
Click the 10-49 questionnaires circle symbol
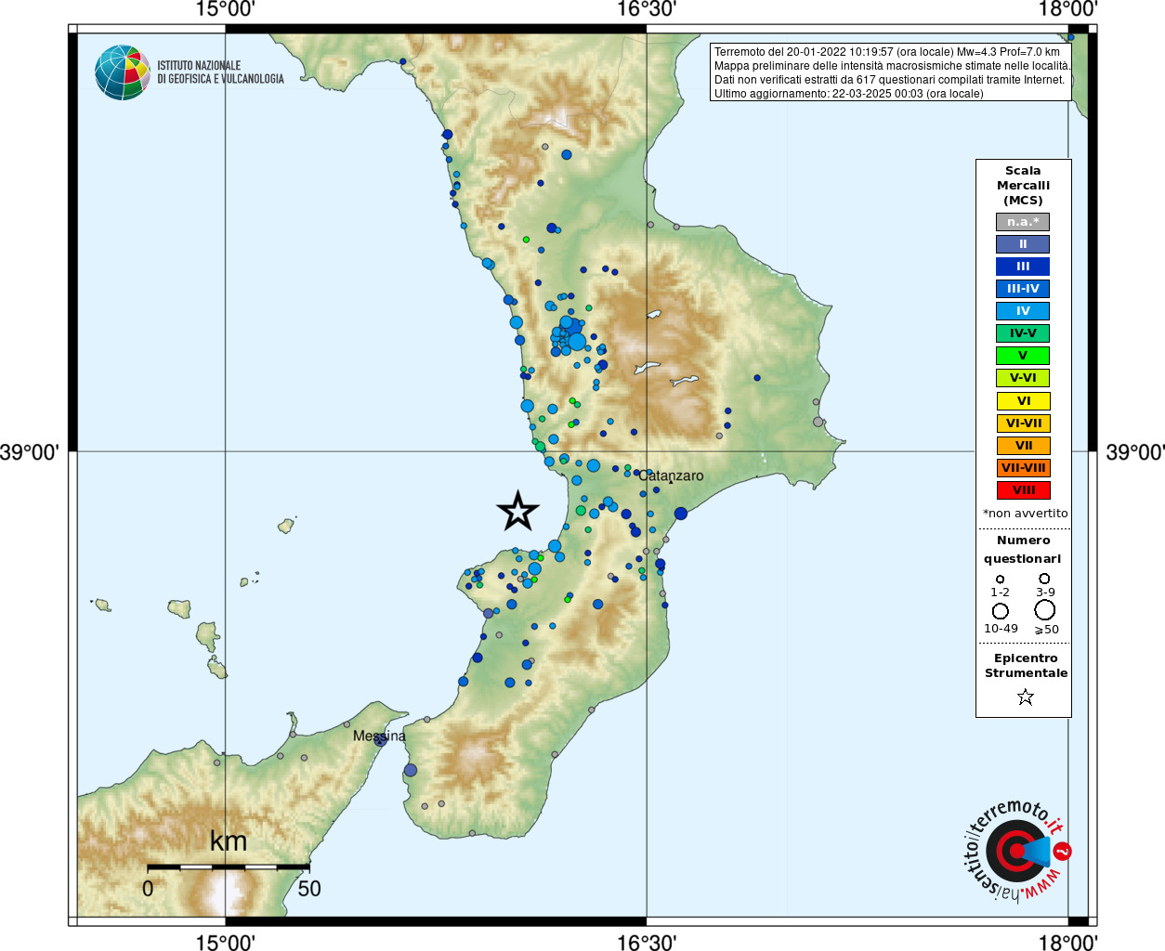pyautogui.click(x=1001, y=611)
